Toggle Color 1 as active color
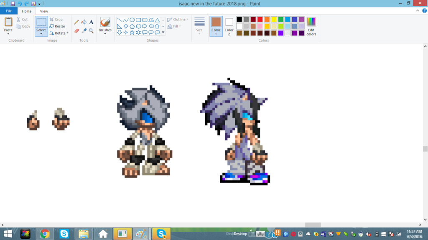Viewport: 428px width, 240px height. pos(216,26)
